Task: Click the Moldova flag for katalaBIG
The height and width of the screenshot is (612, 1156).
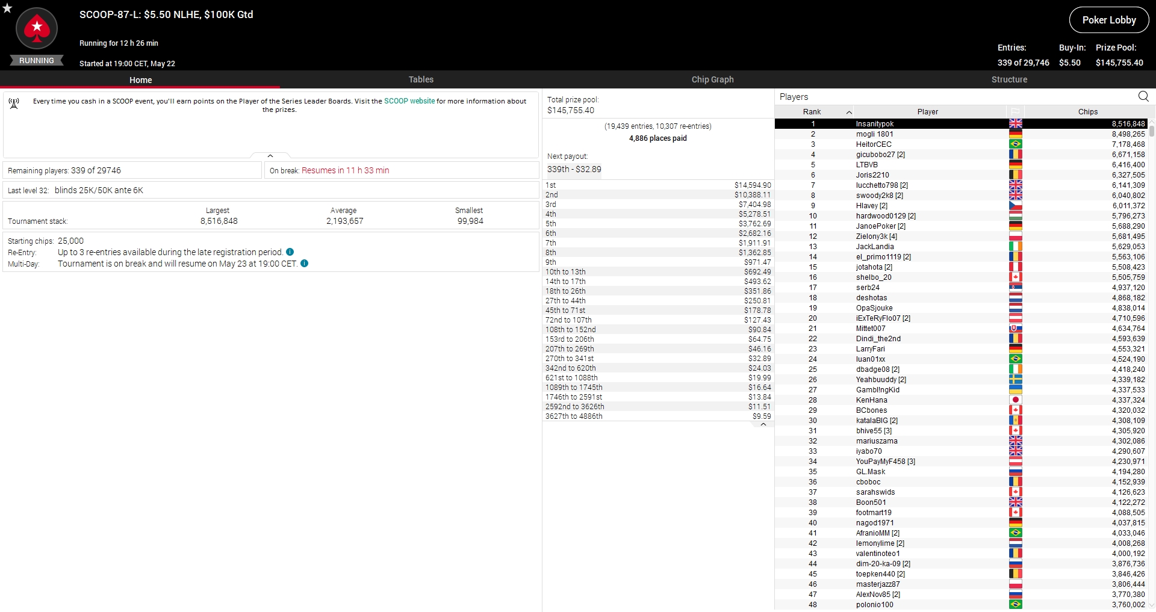Action: (x=1015, y=421)
